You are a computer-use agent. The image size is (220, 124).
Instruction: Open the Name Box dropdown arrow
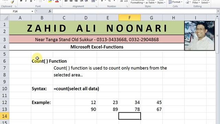point(32,11)
